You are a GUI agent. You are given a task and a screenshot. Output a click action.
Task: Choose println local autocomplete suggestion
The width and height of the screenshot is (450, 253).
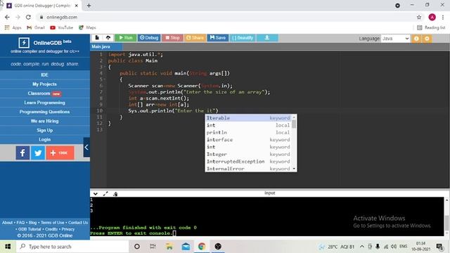pos(248,133)
